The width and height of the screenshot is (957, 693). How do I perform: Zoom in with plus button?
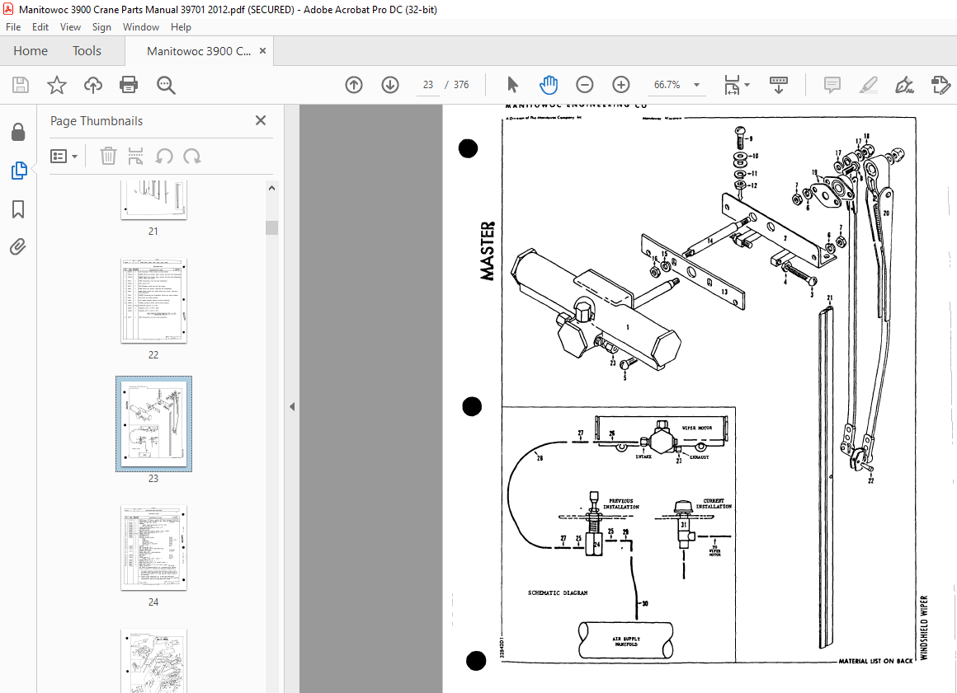pyautogui.click(x=620, y=85)
